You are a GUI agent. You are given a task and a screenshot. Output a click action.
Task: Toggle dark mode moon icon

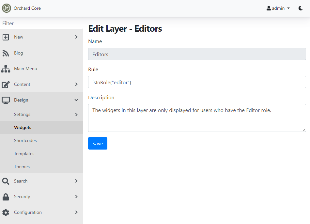click(301, 8)
